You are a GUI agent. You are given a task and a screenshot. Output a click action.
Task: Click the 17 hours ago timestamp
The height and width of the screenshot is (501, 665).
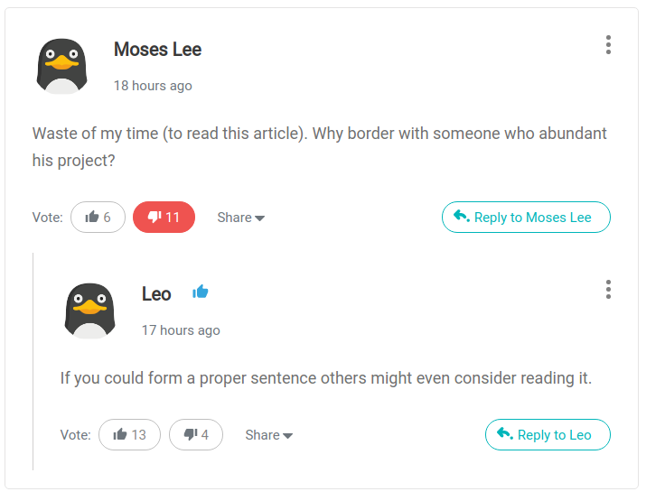[181, 330]
